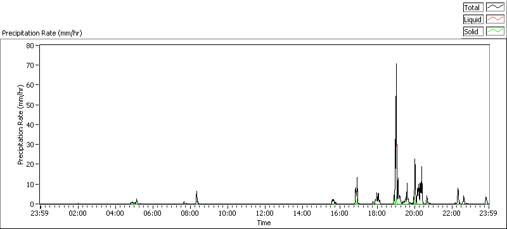This screenshot has height=229, width=507.
Task: Click the Liquid plot legend label
Action: (x=473, y=20)
